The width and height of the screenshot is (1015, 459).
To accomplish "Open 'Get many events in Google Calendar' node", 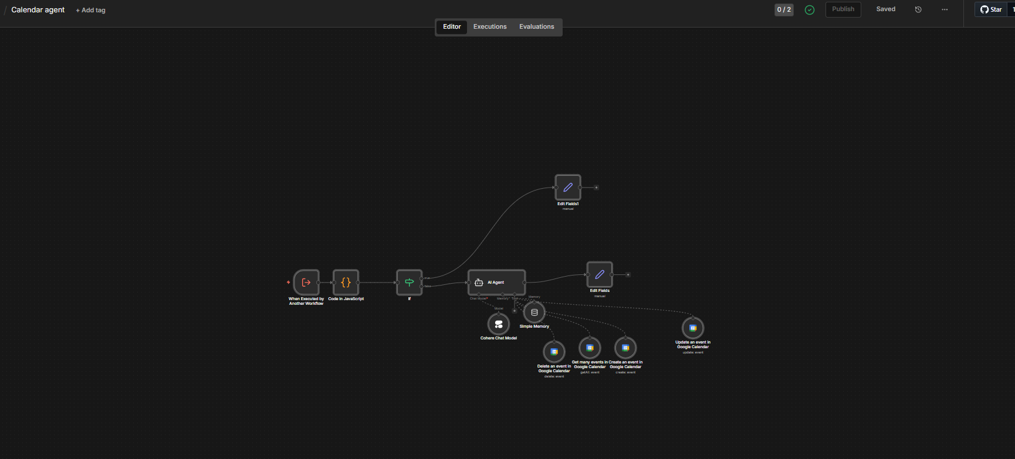I will click(590, 348).
